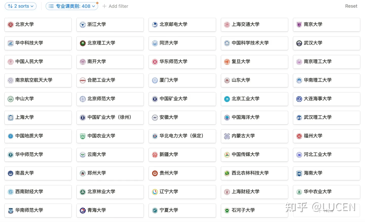Click the plus icon beside Add filter

(104, 6)
